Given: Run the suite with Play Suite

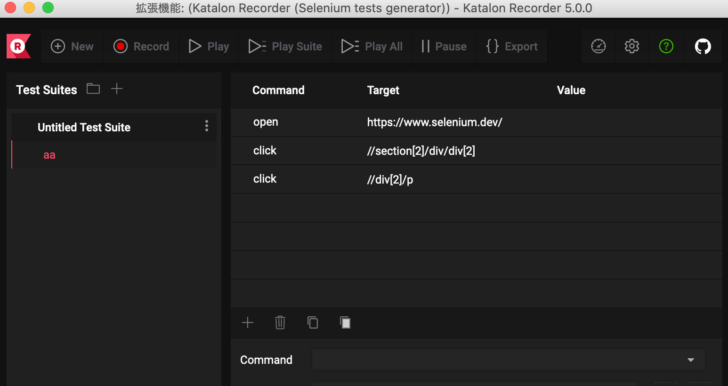Looking at the screenshot, I should (x=285, y=46).
